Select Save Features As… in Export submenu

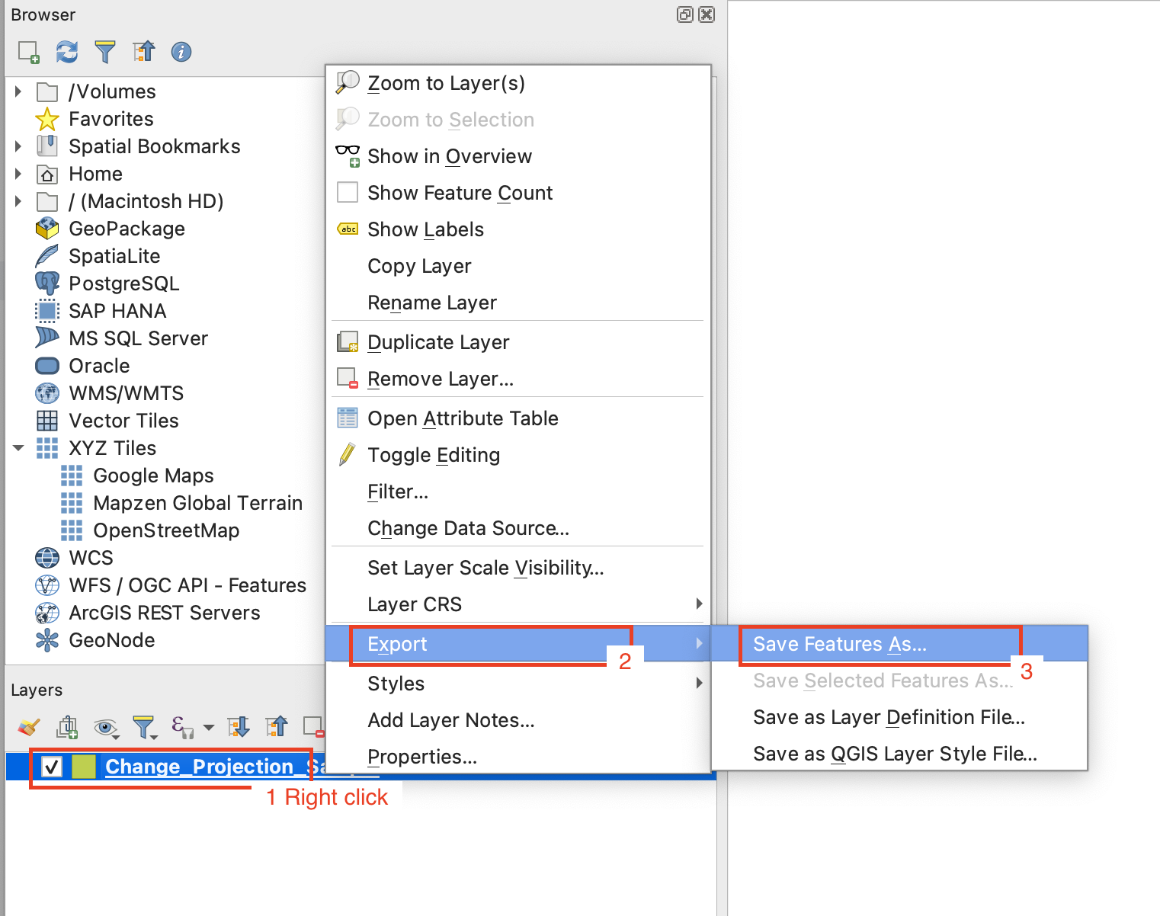coord(839,644)
